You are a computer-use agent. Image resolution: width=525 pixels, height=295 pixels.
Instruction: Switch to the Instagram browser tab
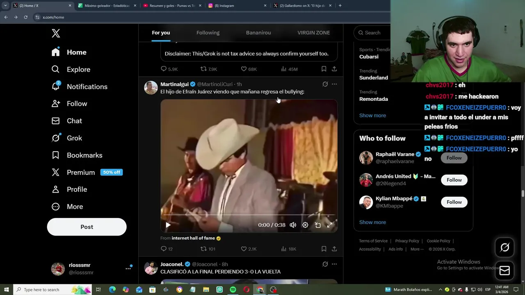coord(237,6)
